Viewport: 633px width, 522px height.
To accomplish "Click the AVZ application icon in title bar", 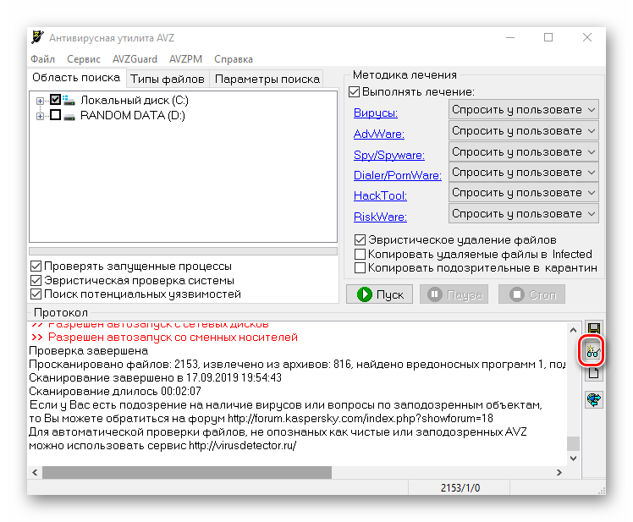I will [37, 37].
